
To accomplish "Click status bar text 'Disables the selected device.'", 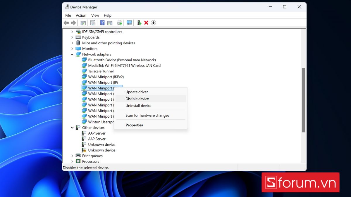I will pyautogui.click(x=86, y=168).
